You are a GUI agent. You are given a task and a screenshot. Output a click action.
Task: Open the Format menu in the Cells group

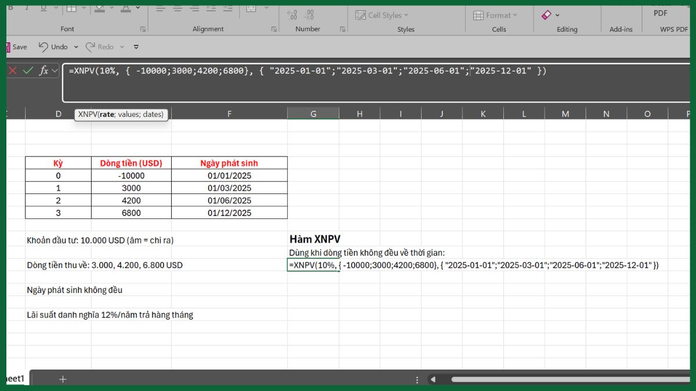pyautogui.click(x=496, y=14)
